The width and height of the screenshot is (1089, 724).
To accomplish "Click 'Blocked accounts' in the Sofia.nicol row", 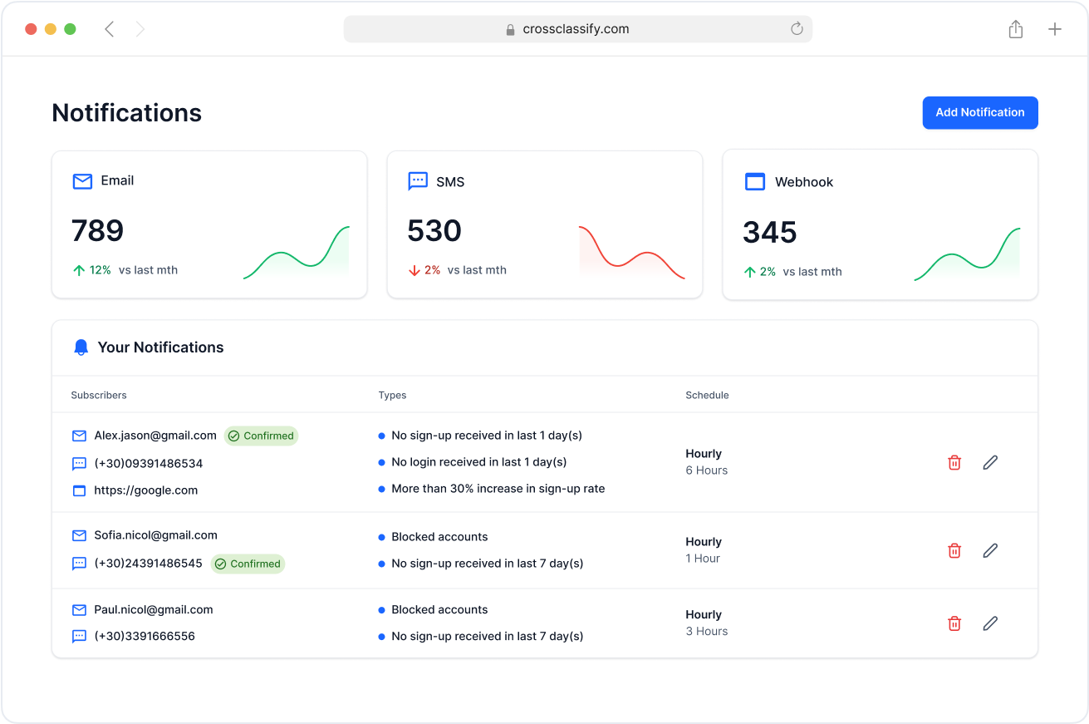I will [x=439, y=537].
